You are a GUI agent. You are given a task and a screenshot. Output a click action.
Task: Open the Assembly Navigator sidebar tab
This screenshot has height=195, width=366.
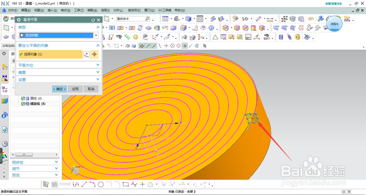click(4, 67)
